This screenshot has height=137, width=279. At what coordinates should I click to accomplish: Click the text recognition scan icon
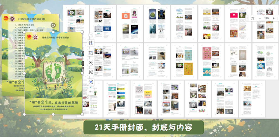91,82
